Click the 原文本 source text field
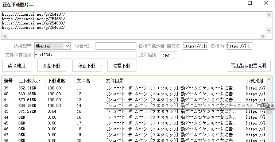The width and height of the screenshot is (275, 142). point(195,46)
